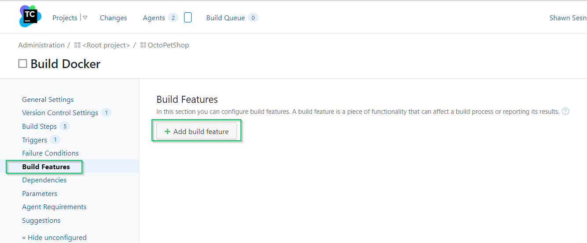The height and width of the screenshot is (243, 587).
Task: Select Build Steps in the sidebar
Action: tap(40, 126)
